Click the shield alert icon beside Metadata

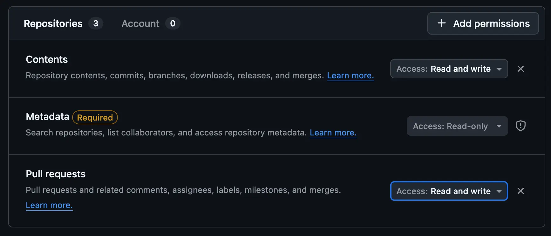(x=520, y=126)
